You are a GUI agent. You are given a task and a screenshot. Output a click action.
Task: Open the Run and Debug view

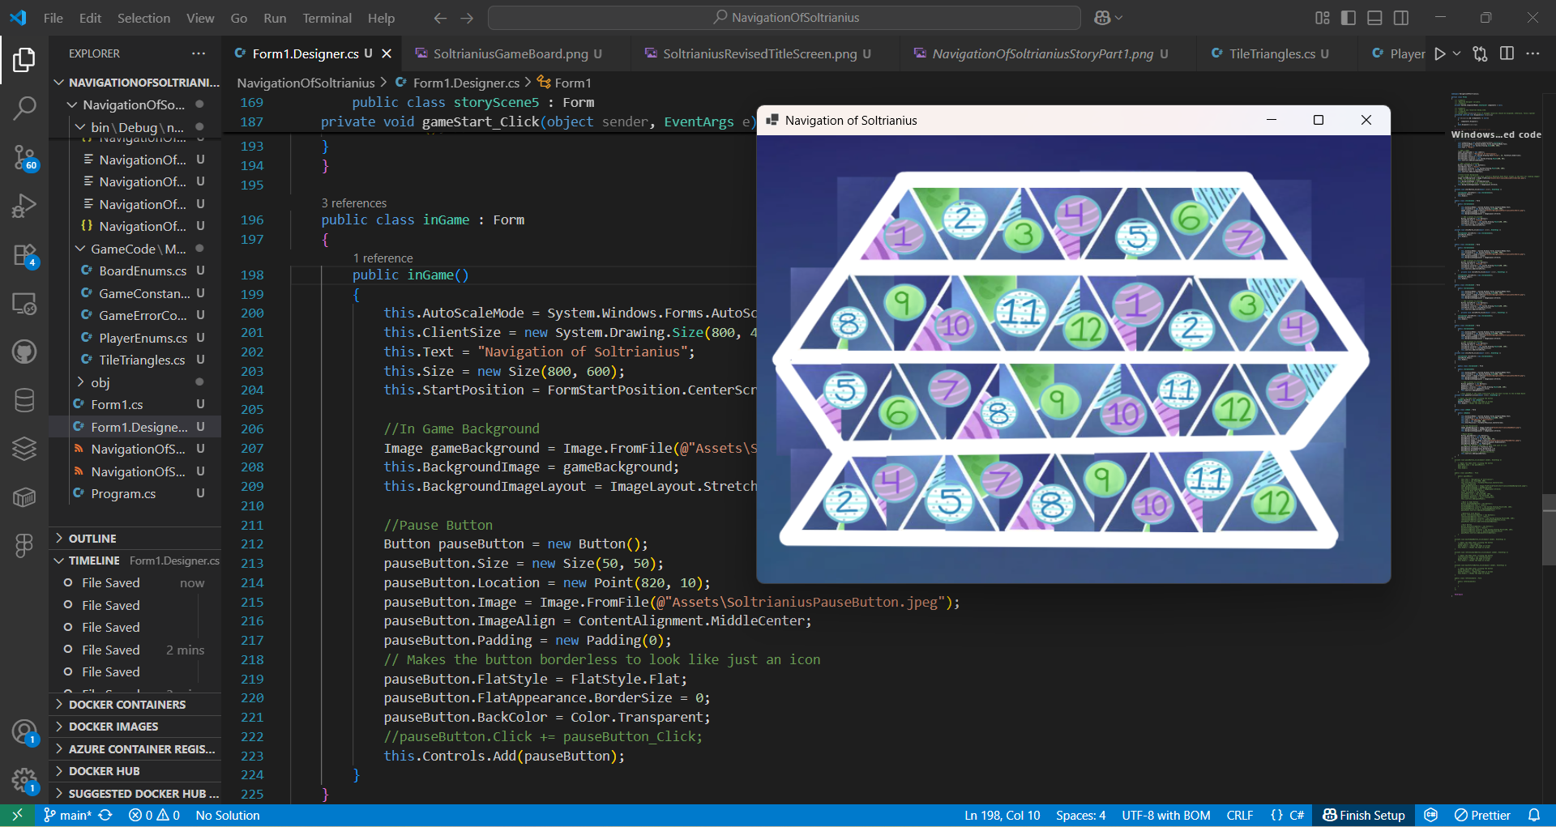click(24, 205)
